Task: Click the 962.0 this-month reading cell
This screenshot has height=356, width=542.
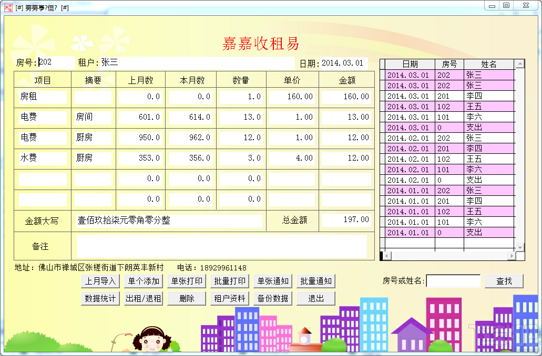Action: click(191, 138)
